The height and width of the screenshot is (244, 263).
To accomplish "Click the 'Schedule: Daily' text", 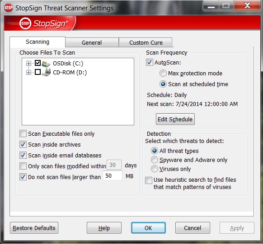I will pos(167,95).
